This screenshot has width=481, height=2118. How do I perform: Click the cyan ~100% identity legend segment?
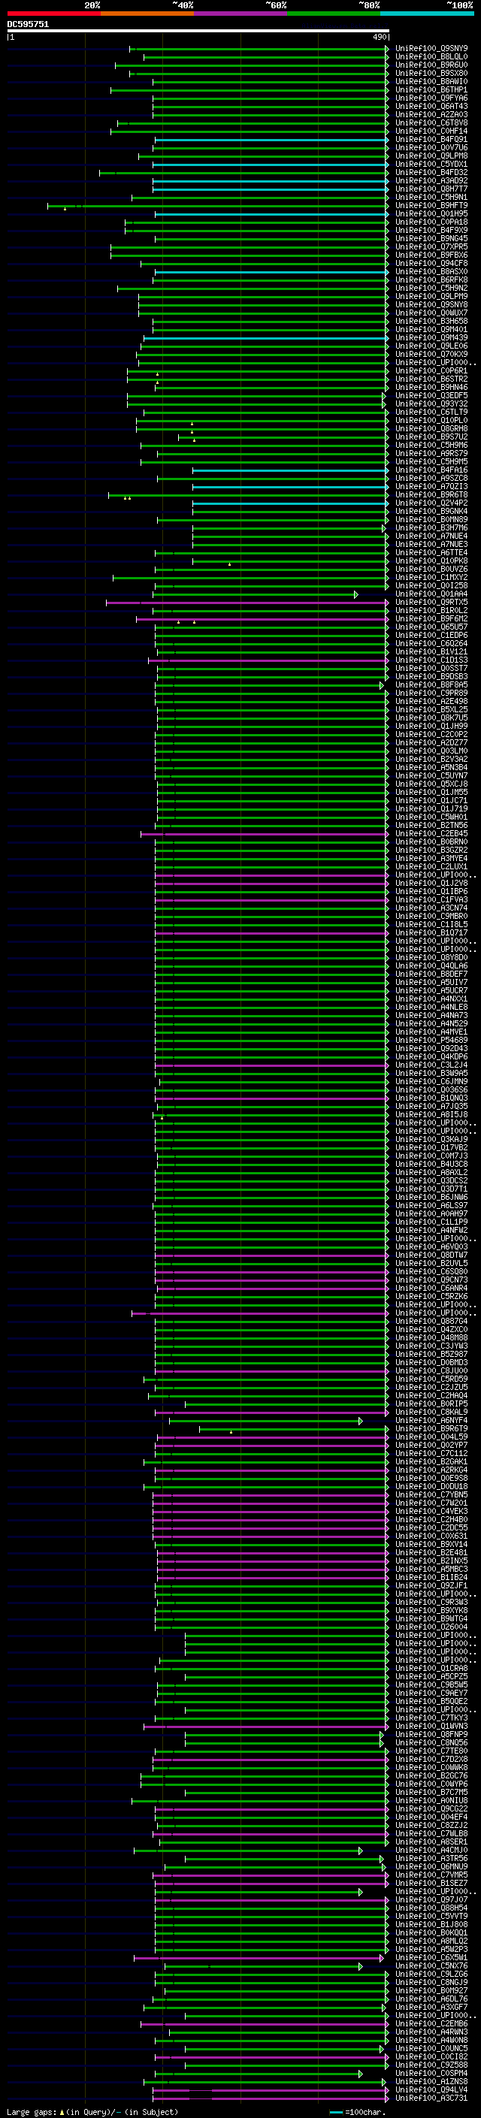tap(427, 14)
